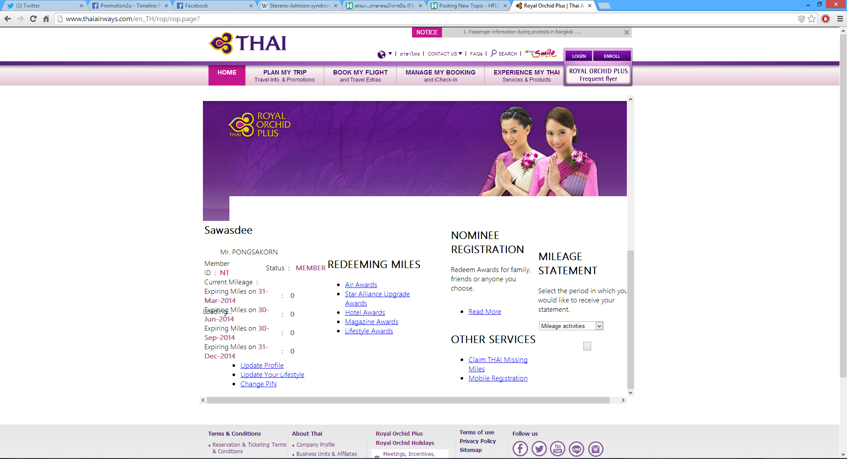
Task: Click the Royal Orchid Plus banner logo
Action: coord(259,125)
